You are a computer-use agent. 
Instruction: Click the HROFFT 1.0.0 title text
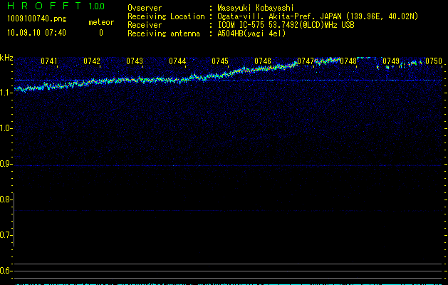(56, 6)
